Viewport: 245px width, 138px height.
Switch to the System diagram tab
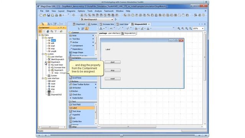pos(93,24)
